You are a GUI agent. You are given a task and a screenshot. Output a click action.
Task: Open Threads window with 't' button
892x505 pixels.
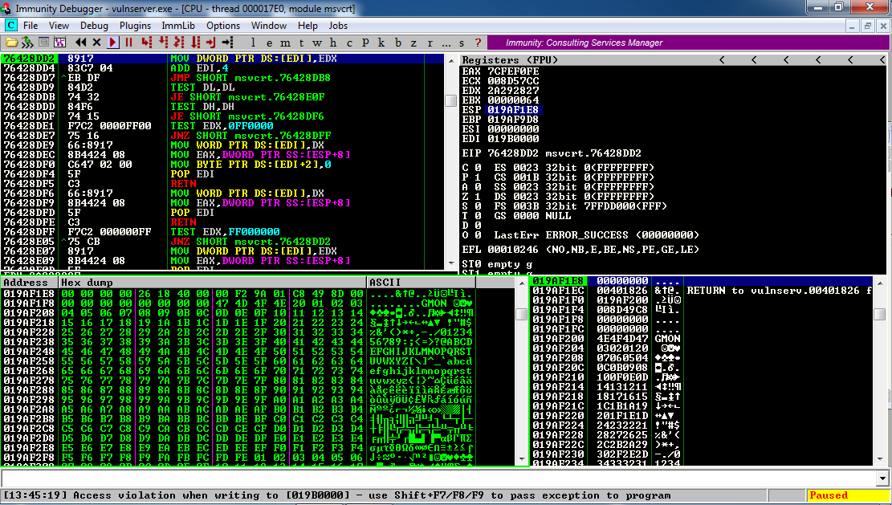301,43
